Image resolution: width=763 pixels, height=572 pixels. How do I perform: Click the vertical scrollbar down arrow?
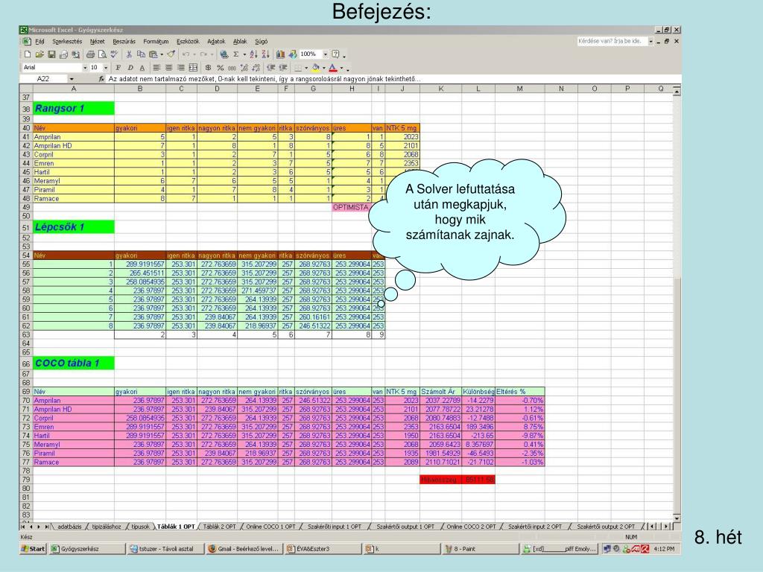[677, 518]
